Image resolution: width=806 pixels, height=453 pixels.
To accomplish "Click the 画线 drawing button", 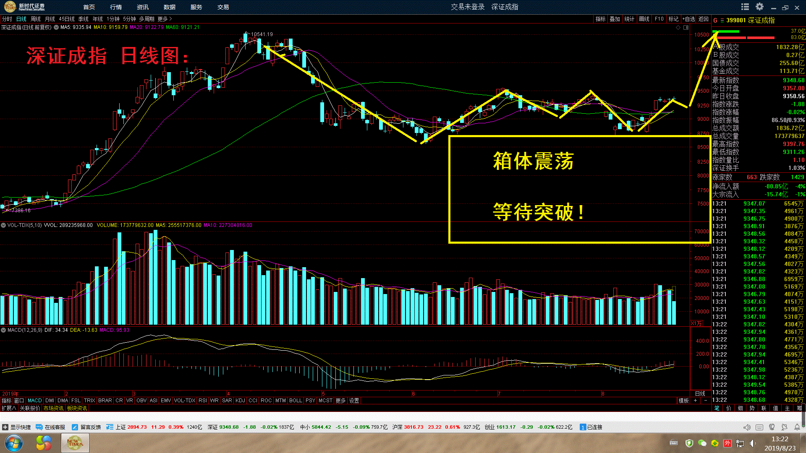I will pyautogui.click(x=644, y=19).
